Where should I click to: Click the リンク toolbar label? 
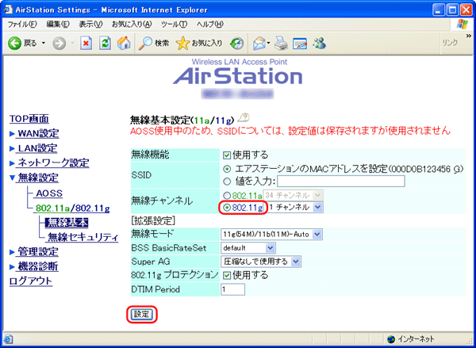point(450,44)
